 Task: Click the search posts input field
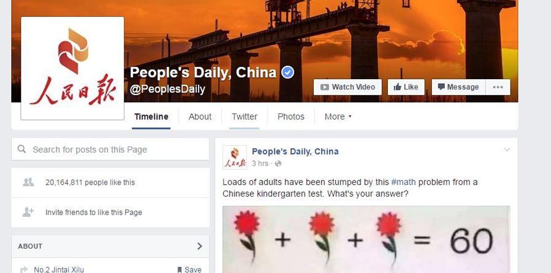[110, 149]
